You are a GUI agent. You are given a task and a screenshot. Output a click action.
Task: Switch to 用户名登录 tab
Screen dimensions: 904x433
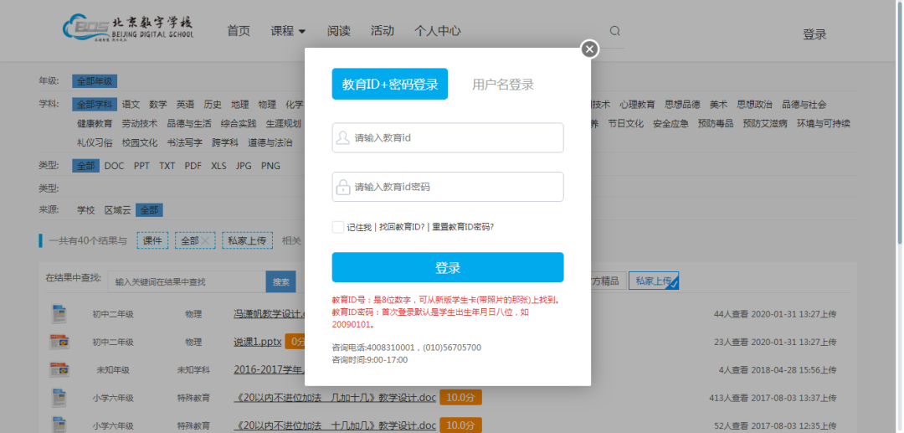[502, 85]
